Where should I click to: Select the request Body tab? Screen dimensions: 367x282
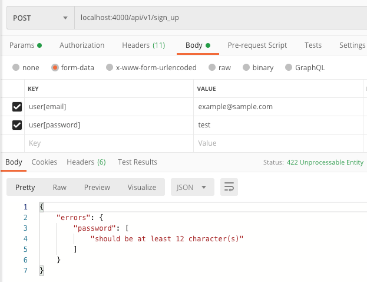198,45
